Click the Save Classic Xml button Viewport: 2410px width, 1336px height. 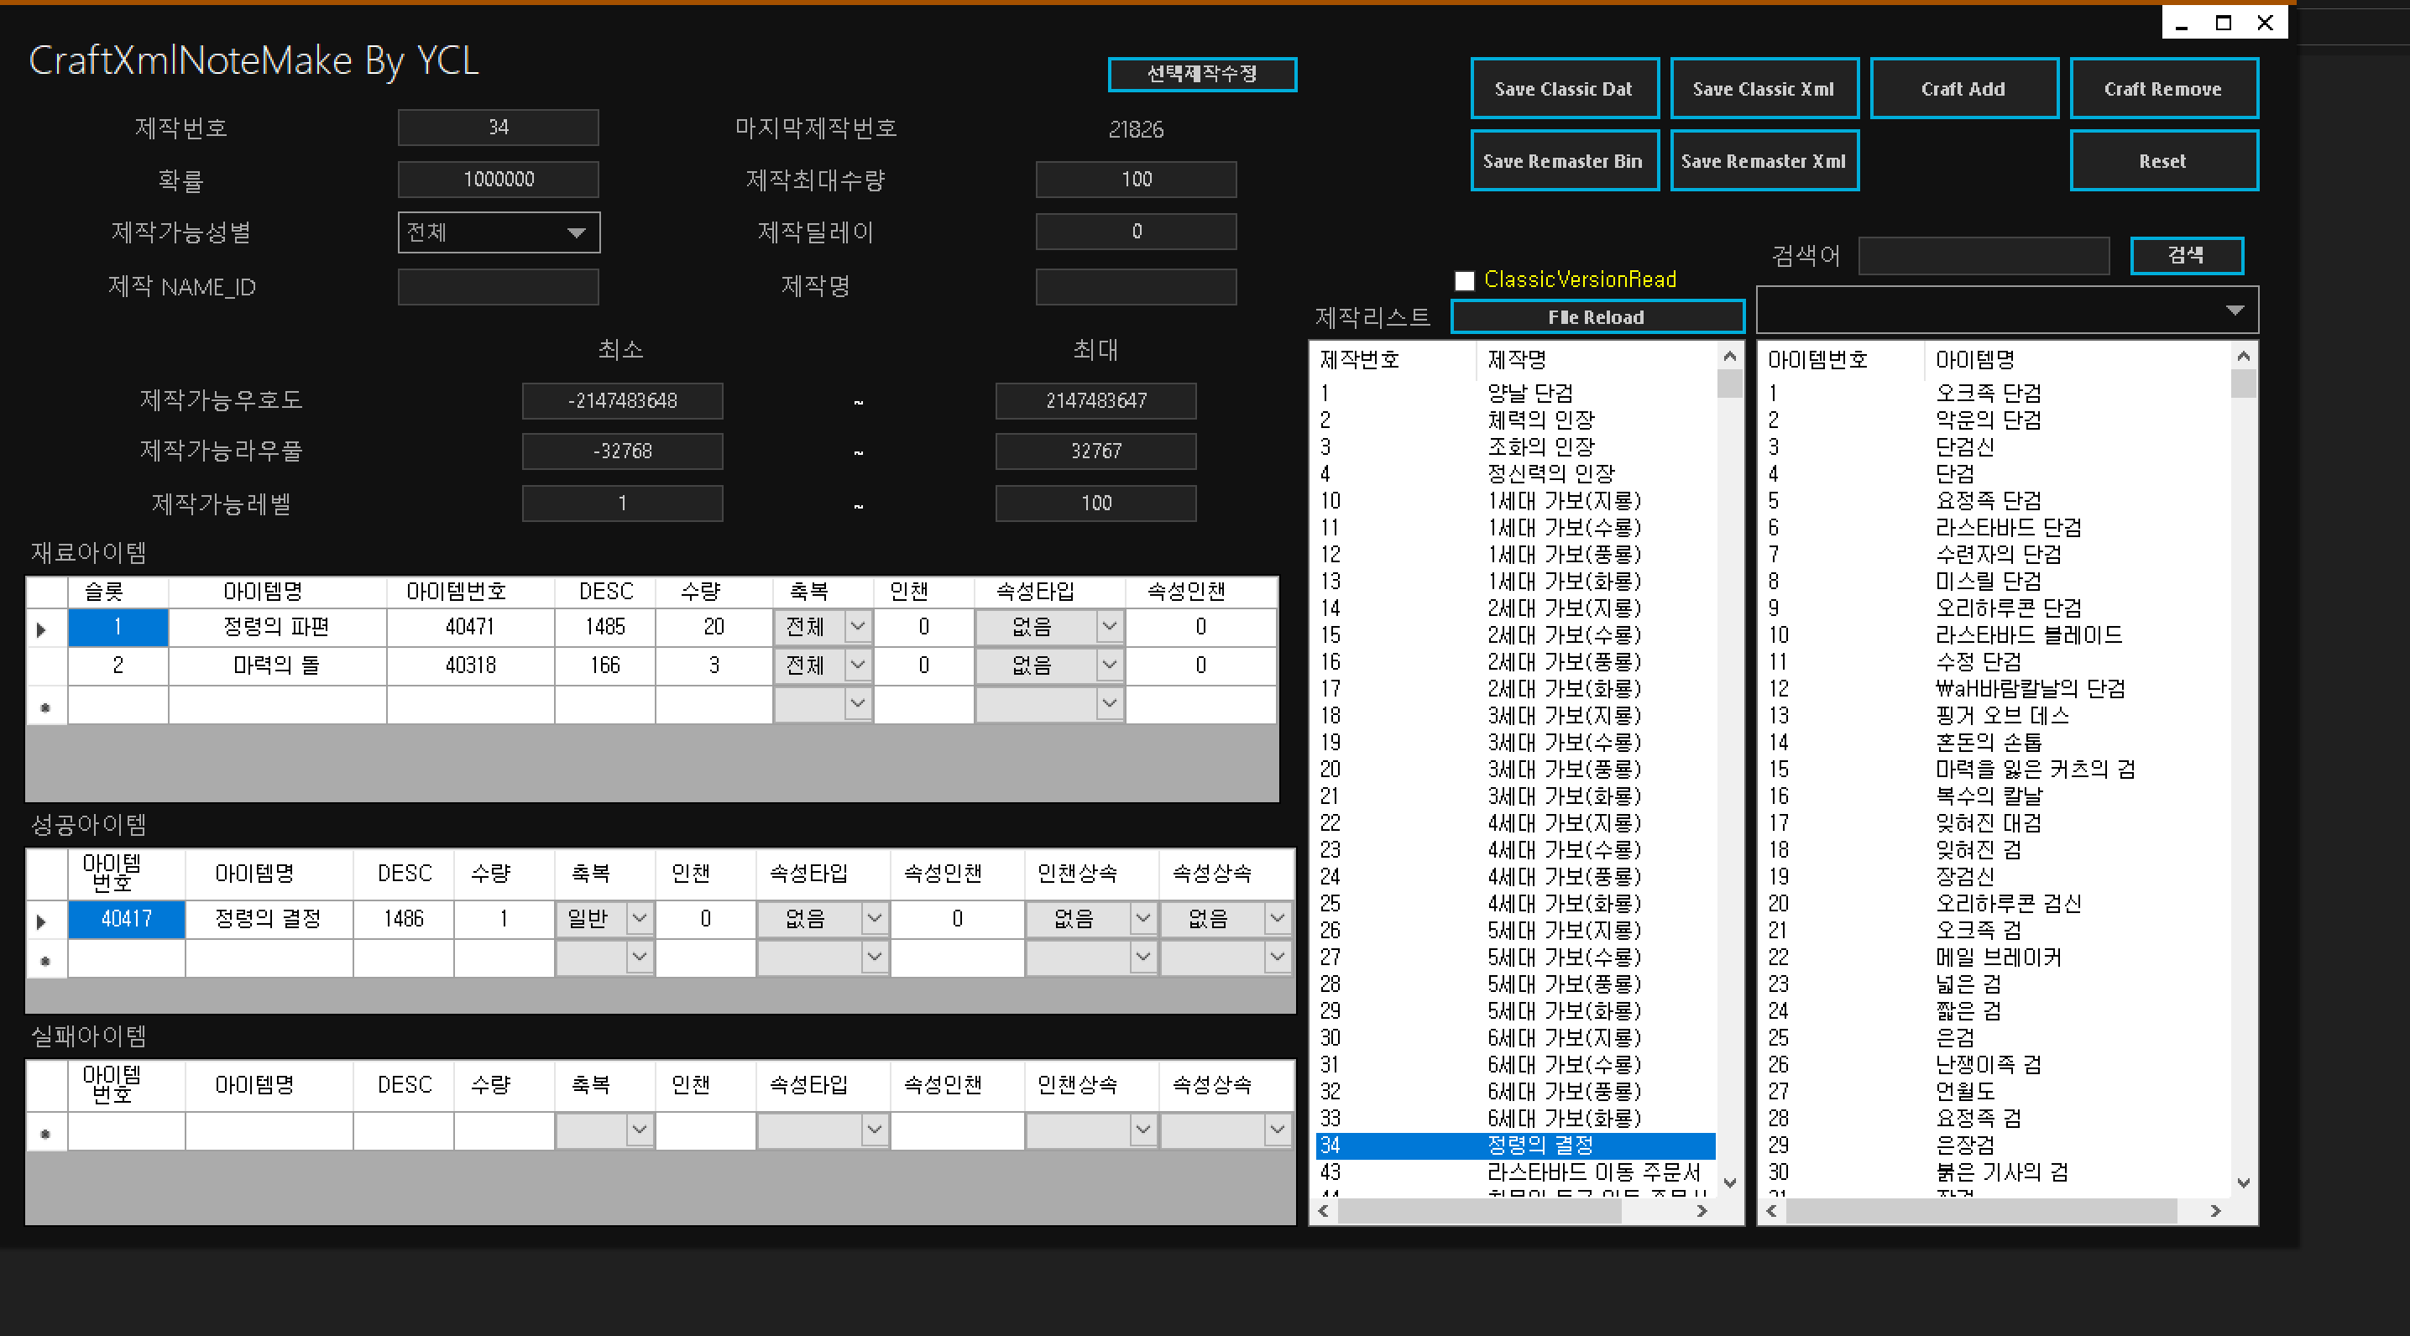tap(1764, 89)
